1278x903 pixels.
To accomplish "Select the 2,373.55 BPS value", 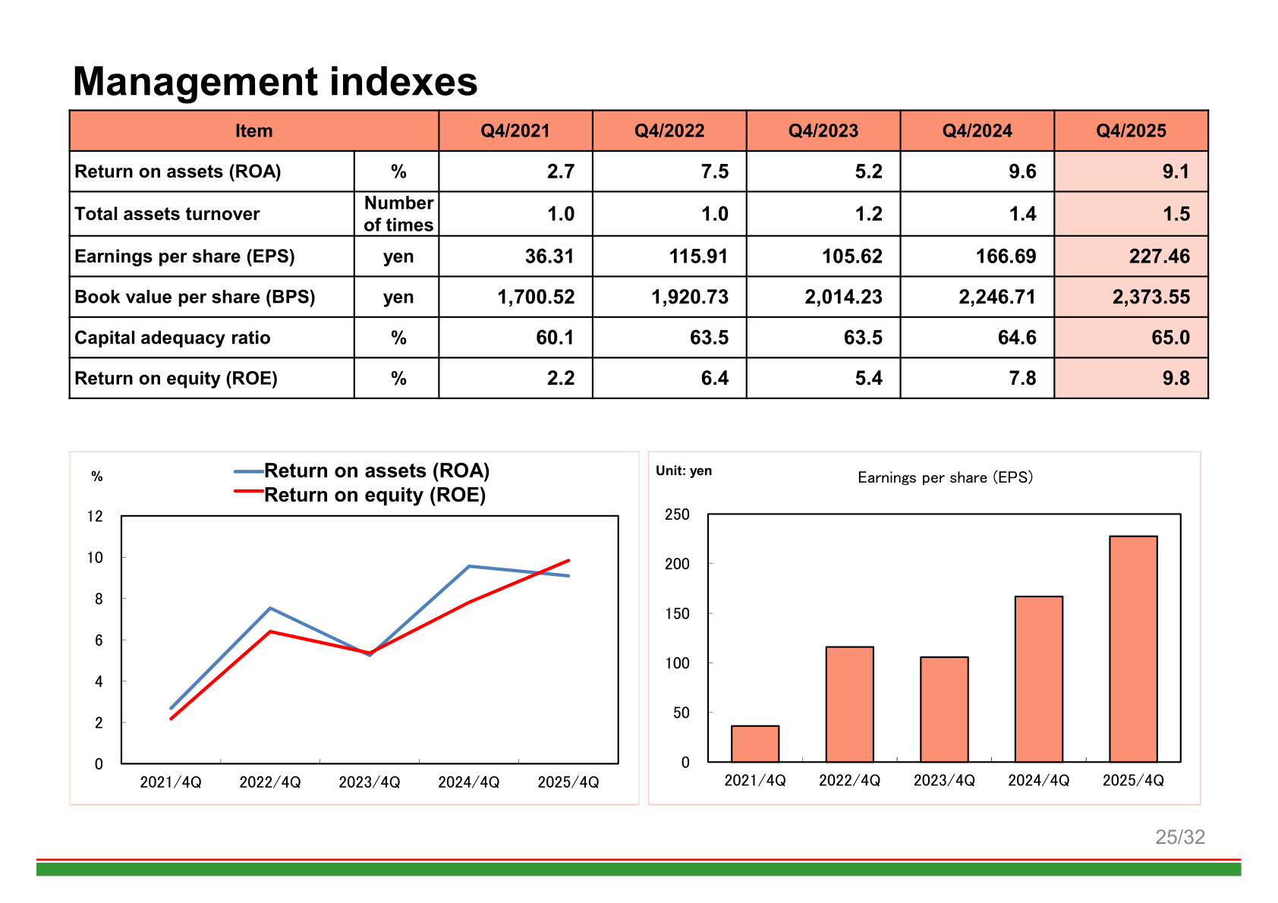I will click(x=1151, y=297).
